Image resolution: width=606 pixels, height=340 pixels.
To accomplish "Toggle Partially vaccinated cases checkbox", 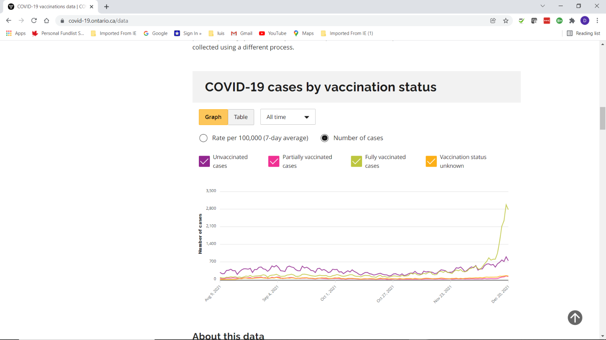I will tap(273, 161).
